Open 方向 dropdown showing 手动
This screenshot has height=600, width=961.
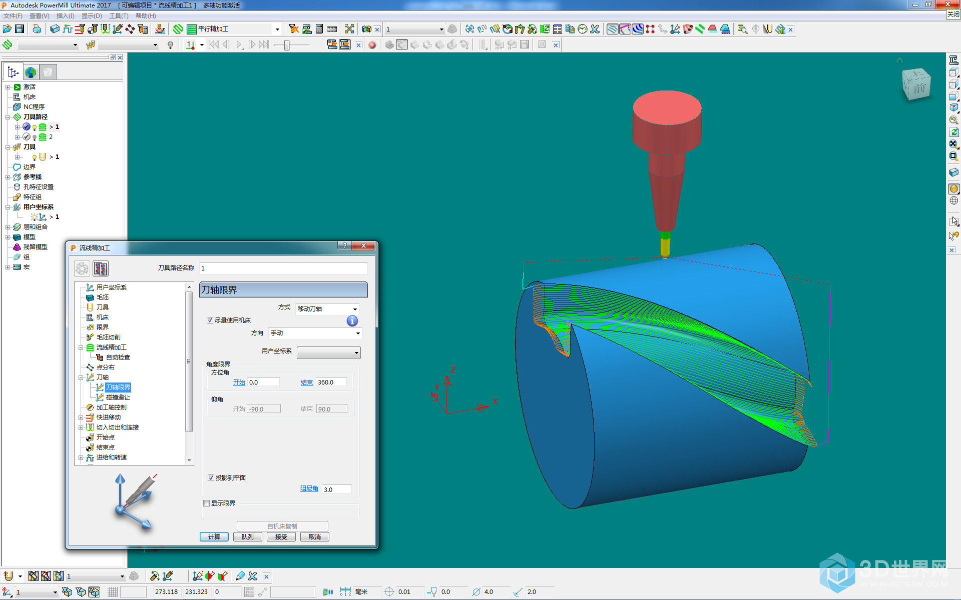coord(315,333)
